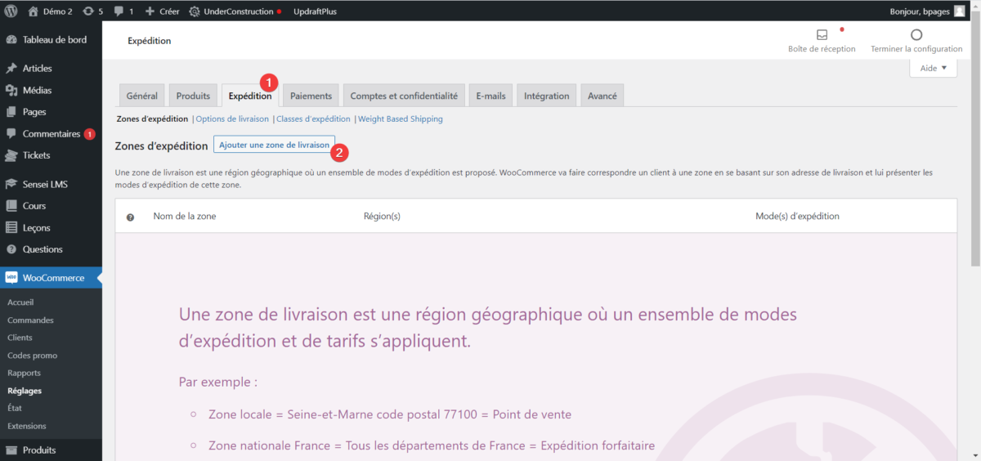Open Commandes under WooCommerce menu
Image resolution: width=981 pixels, height=461 pixels.
click(30, 320)
